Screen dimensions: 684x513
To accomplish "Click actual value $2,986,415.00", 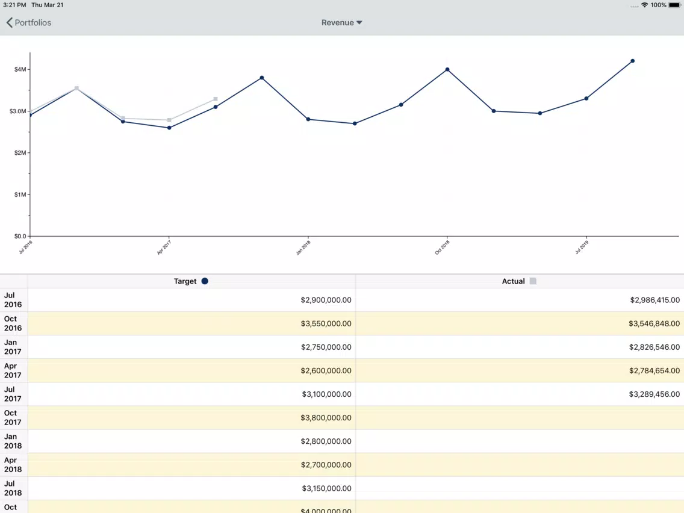I will pyautogui.click(x=654, y=300).
